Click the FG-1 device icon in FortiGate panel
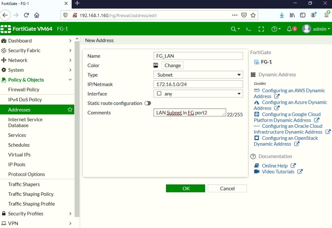The height and width of the screenshot is (228, 332). (x=257, y=62)
